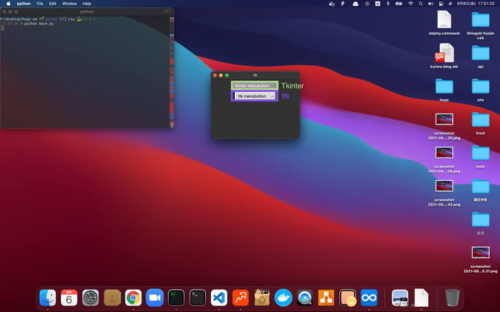The image size is (500, 312).
Task: Open Zoom from the Dock
Action: point(154,298)
